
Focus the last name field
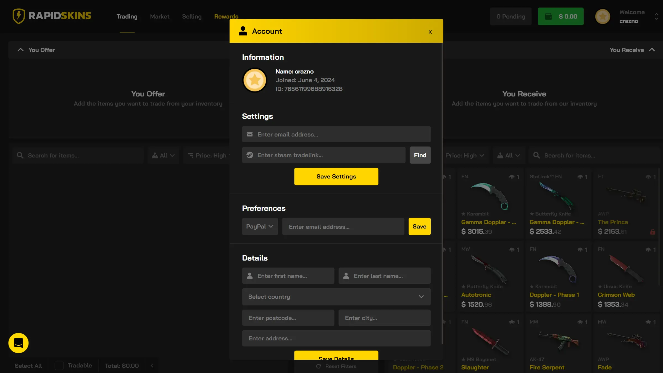click(385, 276)
